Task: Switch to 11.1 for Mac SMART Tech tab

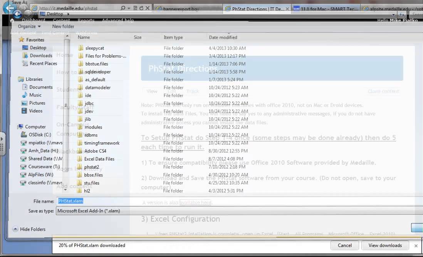Action: click(326, 8)
